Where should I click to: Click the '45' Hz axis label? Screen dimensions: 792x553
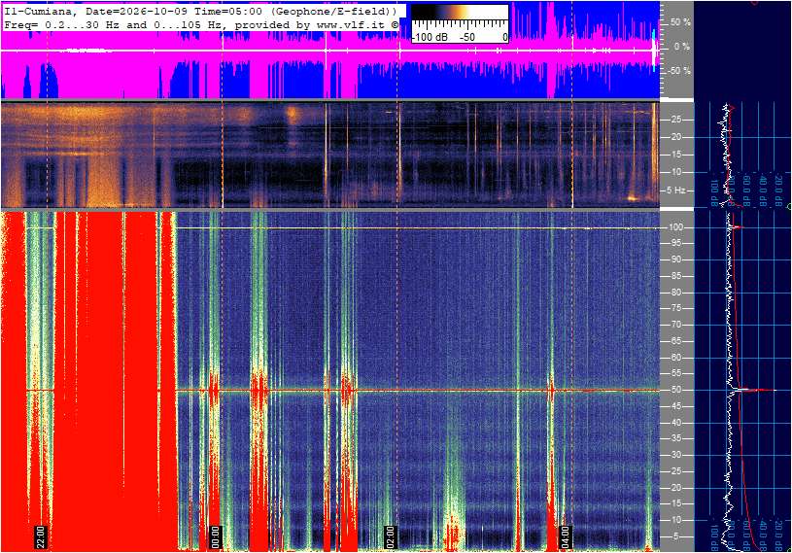point(676,406)
